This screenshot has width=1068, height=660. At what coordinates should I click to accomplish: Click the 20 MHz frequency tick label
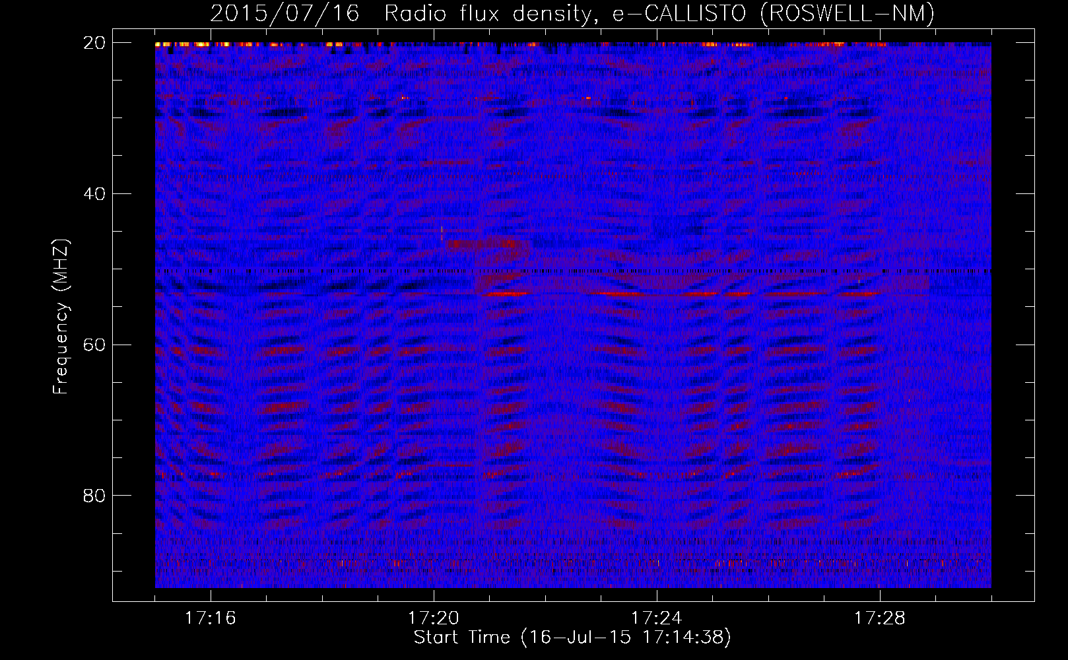(x=95, y=43)
